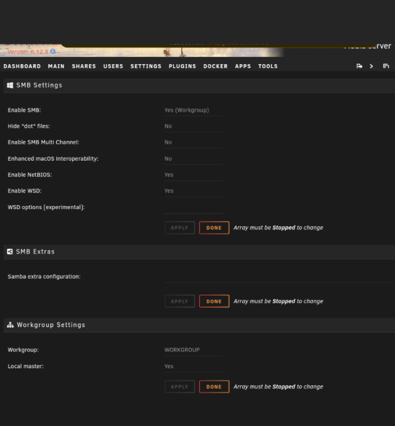Click Apply in Workgroup Settings section
Image resolution: width=395 pixels, height=426 pixels.
[x=180, y=387]
